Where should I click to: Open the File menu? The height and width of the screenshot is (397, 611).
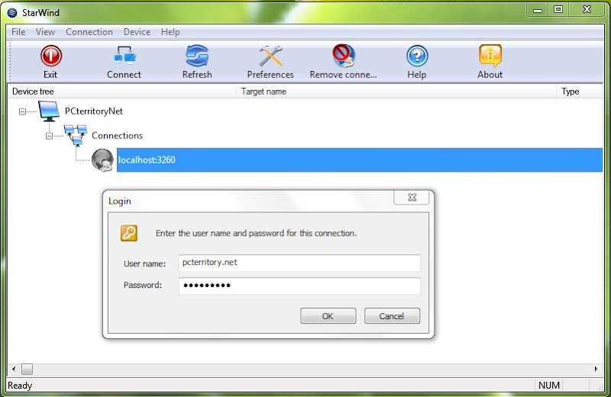[18, 32]
